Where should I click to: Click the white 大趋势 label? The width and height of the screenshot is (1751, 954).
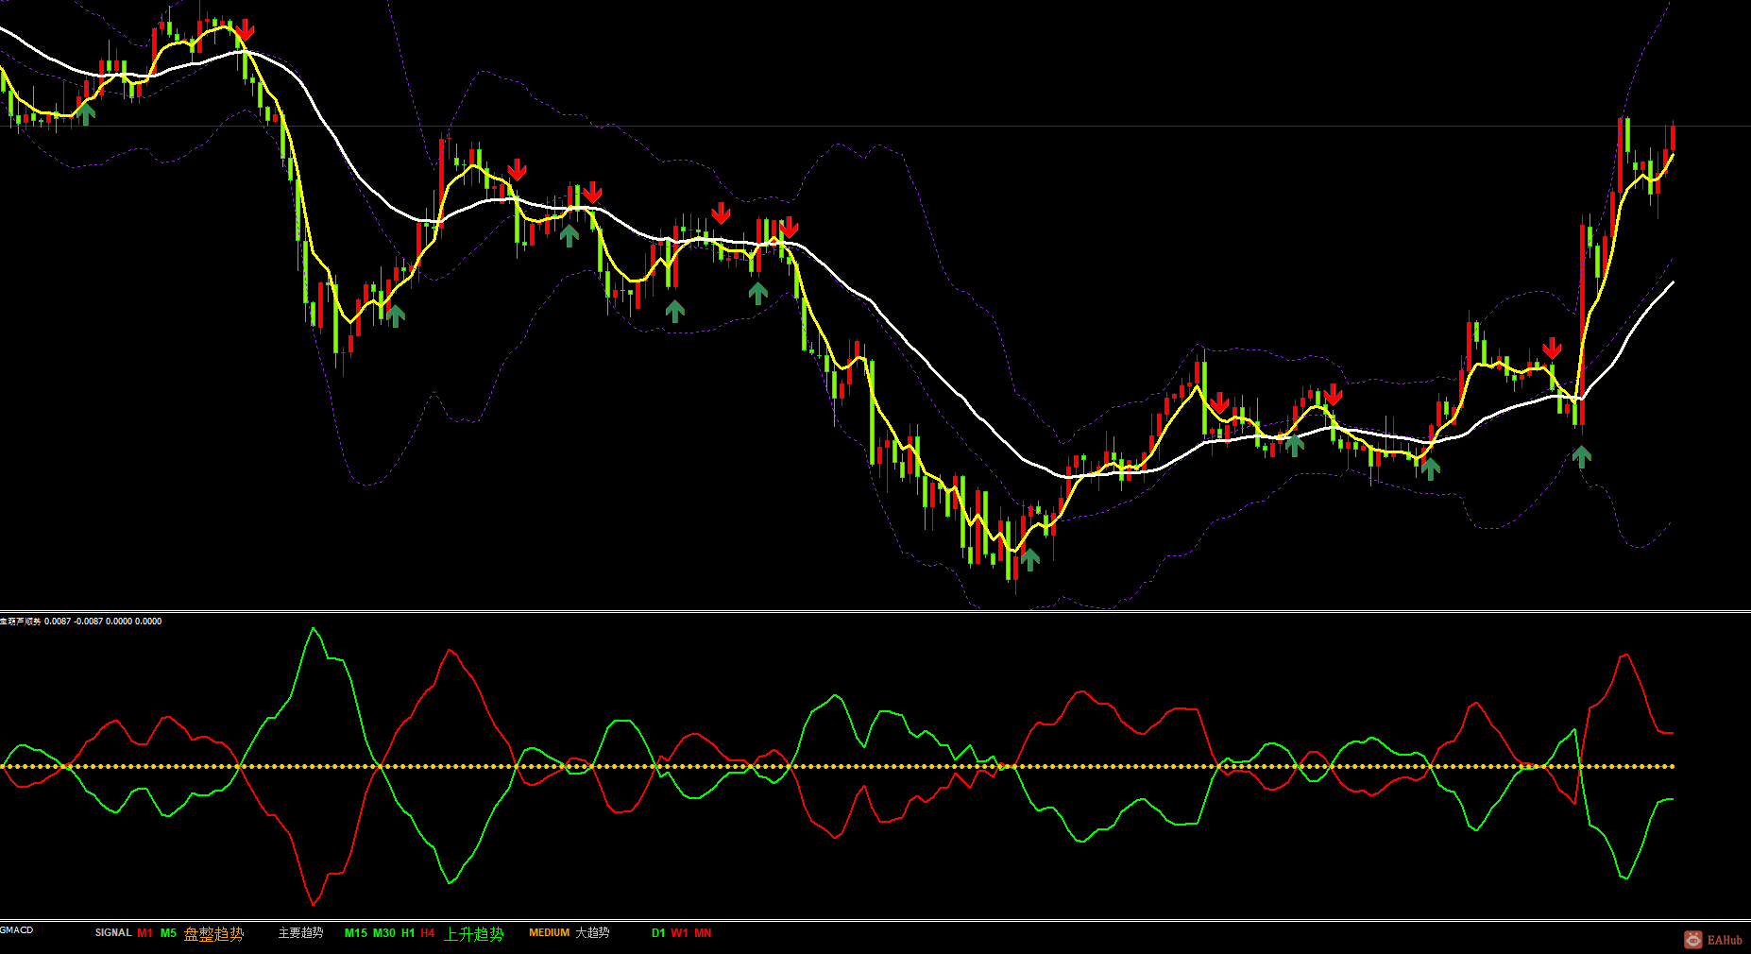(592, 933)
